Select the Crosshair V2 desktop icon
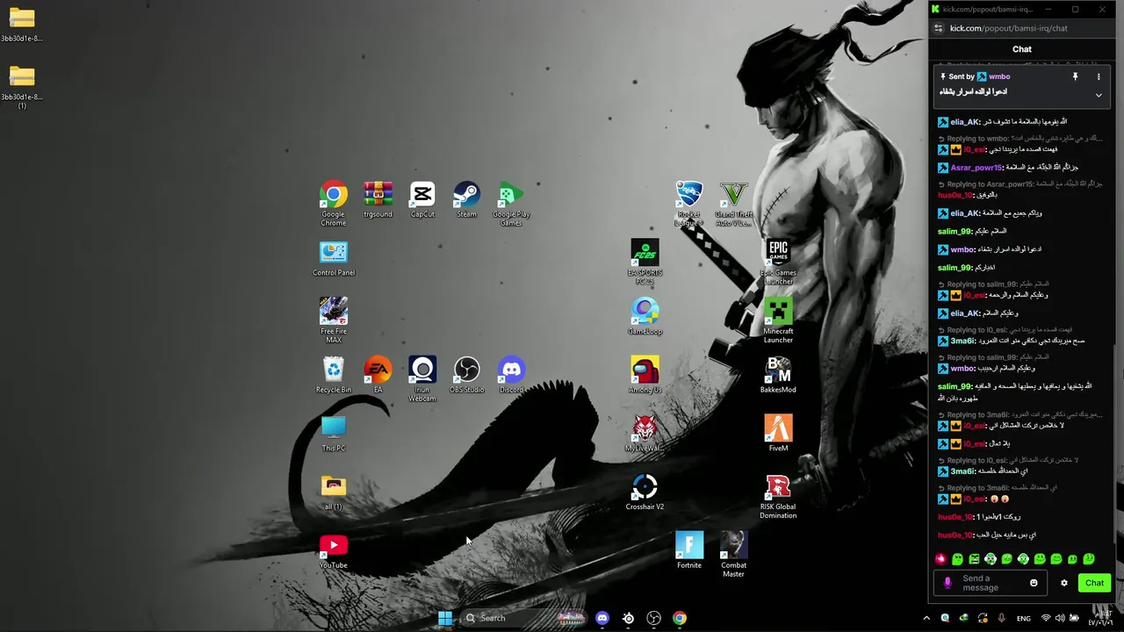 click(645, 492)
